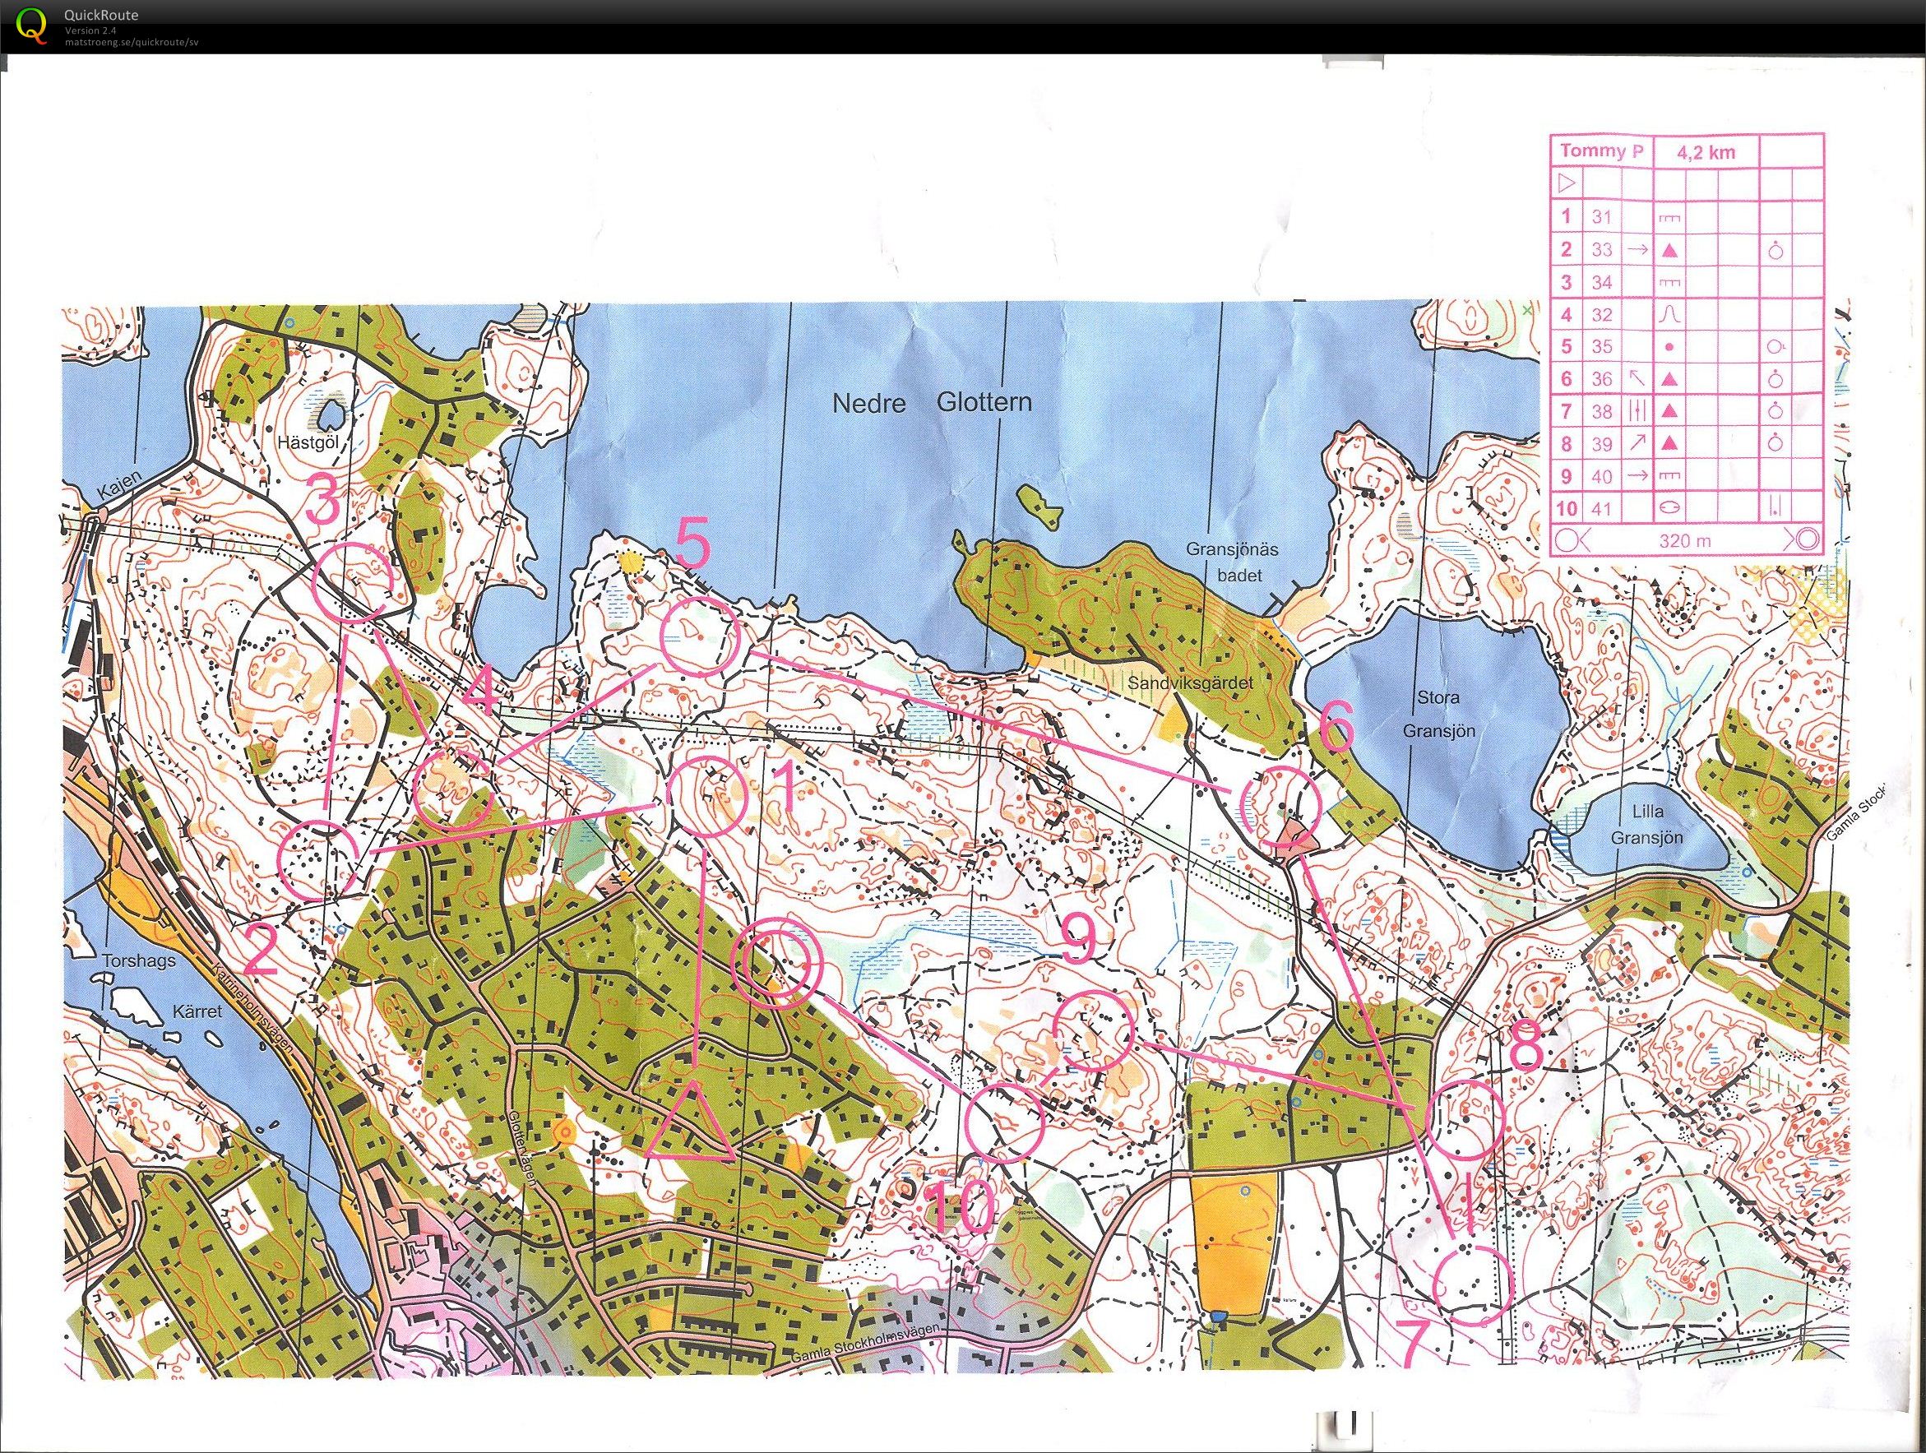Open the matstroeng.se/quickroute/sv link

[132, 42]
